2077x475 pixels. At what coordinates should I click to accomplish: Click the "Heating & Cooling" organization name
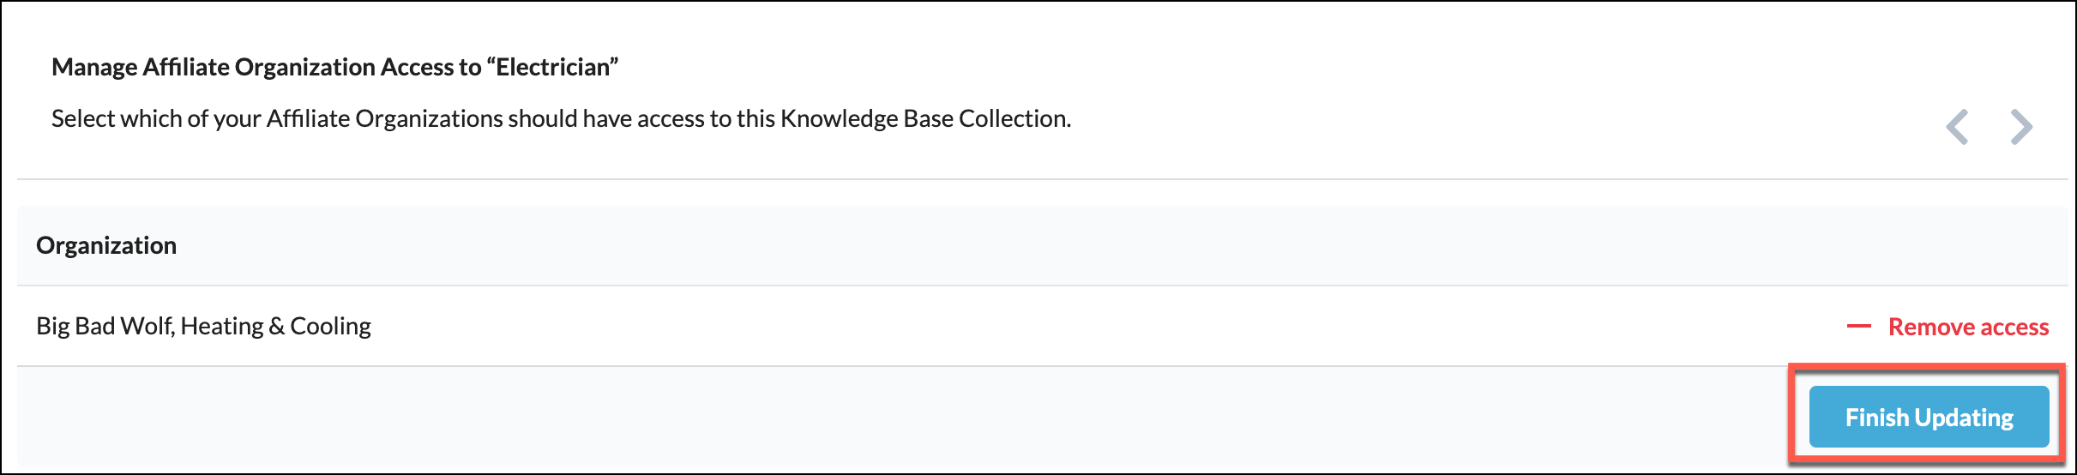click(x=275, y=326)
